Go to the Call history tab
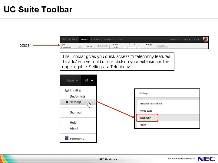Screen dimensions: 218x163 (x=109, y=40)
